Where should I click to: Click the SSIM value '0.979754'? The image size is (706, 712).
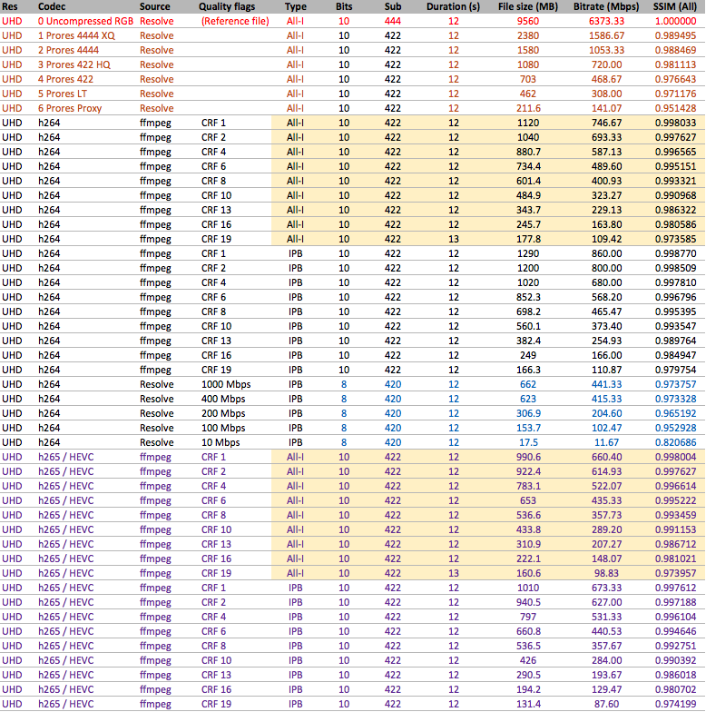[675, 371]
